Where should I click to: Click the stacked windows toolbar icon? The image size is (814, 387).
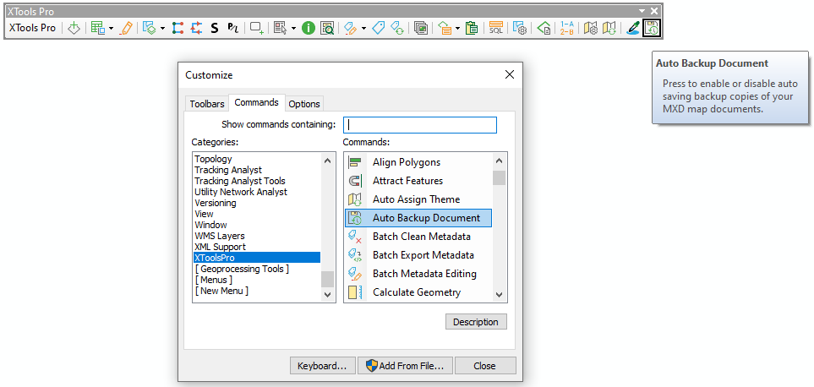(421, 28)
